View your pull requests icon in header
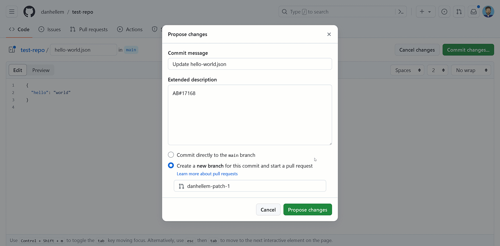This screenshot has width=500, height=246. coord(459,12)
